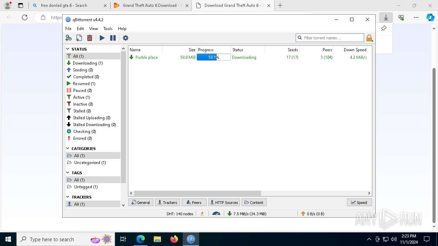Collapse the TAGS section
Screen dimensions: 438x246
pos(68,173)
